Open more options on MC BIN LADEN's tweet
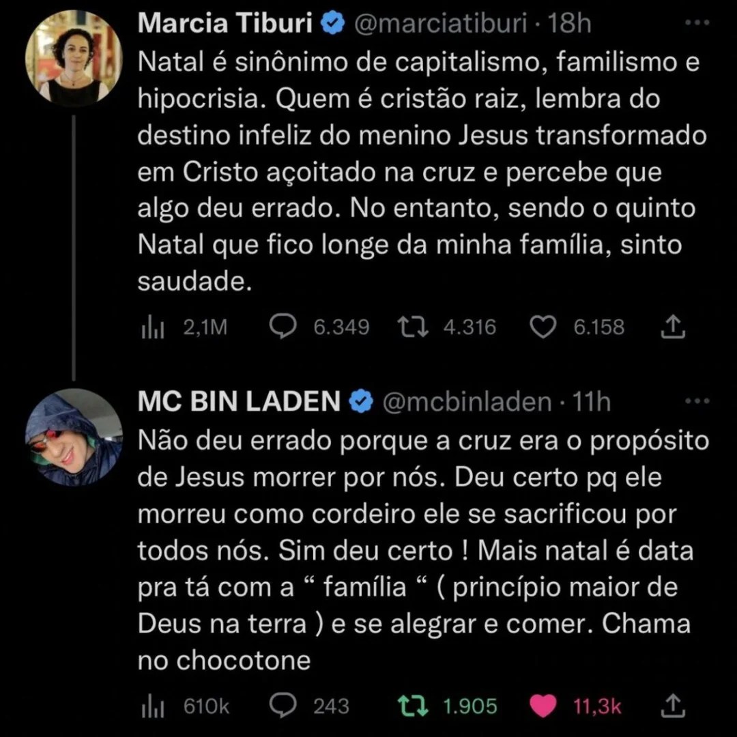This screenshot has width=737, height=737. [696, 402]
